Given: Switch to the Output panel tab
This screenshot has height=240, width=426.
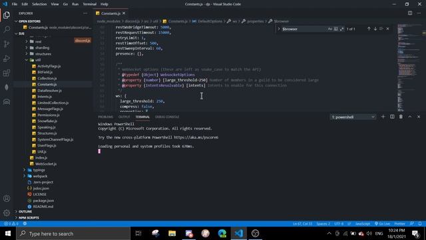Looking at the screenshot, I should [124, 117].
